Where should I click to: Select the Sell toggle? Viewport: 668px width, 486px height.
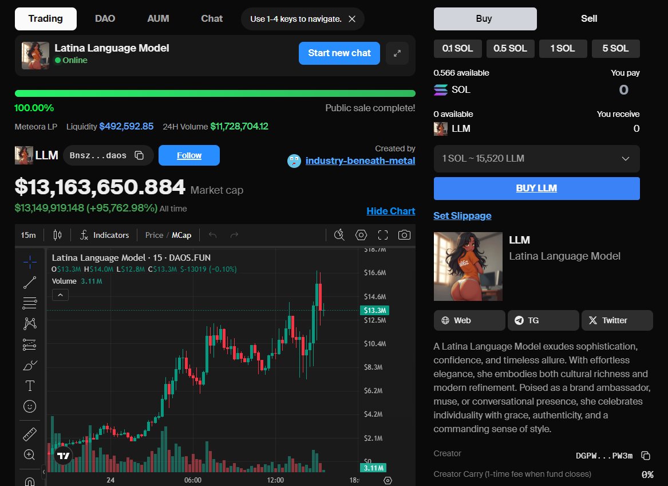589,19
